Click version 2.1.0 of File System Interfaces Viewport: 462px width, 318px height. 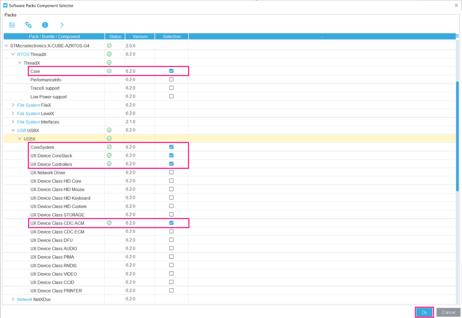point(130,122)
